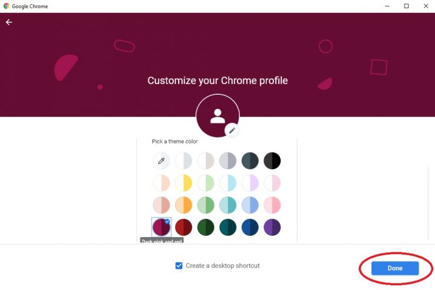435x290 pixels.
Task: Go back using the top-left arrow
Action: click(x=9, y=22)
